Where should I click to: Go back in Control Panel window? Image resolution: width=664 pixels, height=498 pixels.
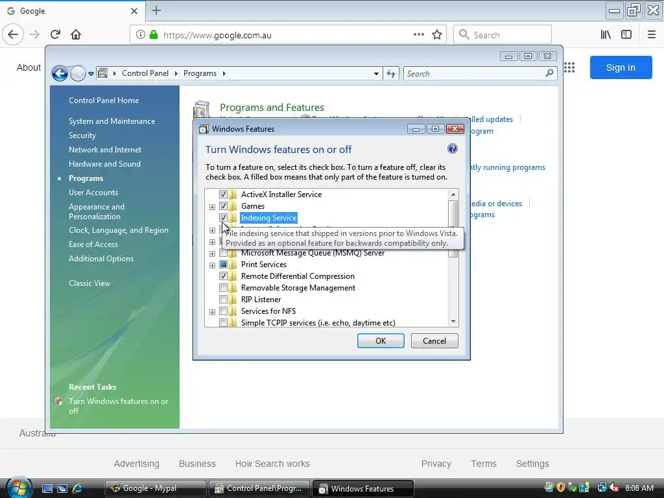tap(60, 74)
